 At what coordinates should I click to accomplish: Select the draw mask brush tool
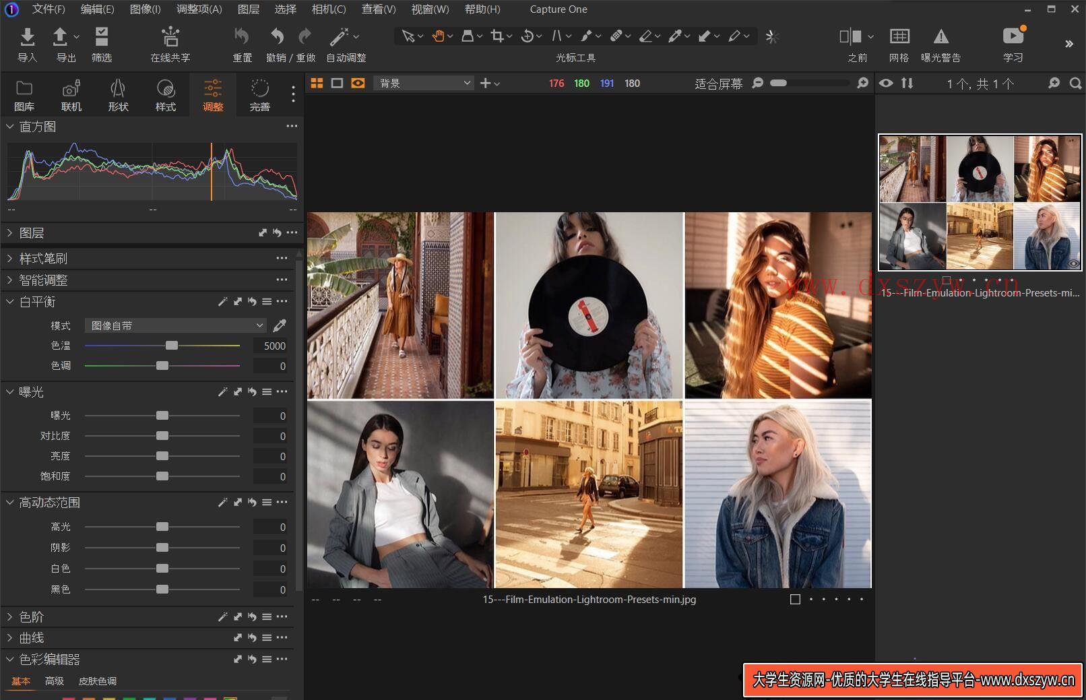tap(586, 36)
